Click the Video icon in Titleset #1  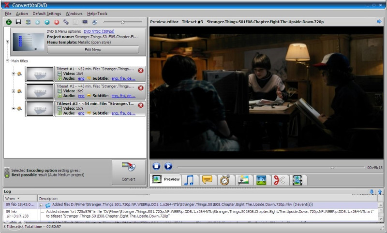(x=60, y=73)
